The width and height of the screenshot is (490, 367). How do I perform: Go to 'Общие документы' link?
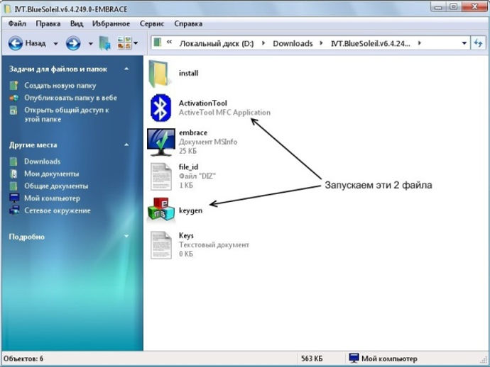(56, 186)
